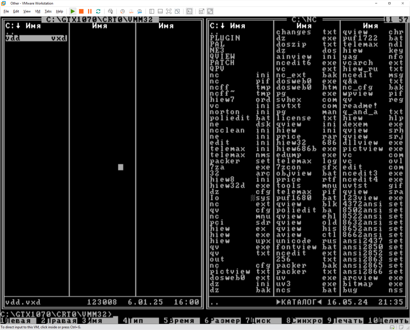Show or hide the thumbnail bar
Screen dimensions: 410x330
click(160, 11)
